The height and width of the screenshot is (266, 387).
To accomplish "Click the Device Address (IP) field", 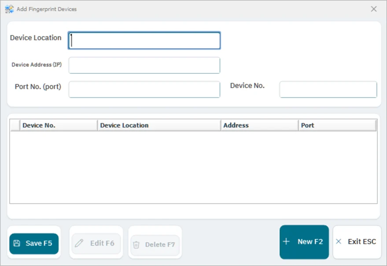I will [x=144, y=66].
